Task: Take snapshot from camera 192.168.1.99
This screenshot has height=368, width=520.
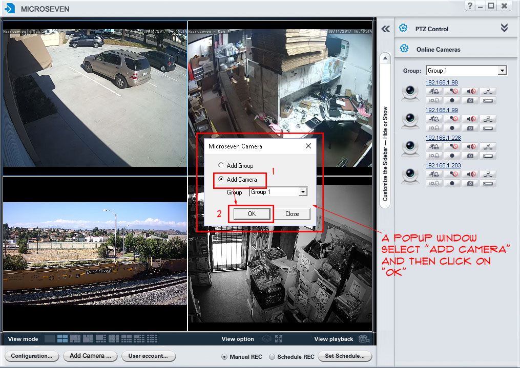Action: (470, 128)
